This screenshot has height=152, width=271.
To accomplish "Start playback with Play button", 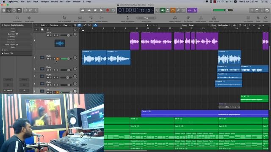I will [x=101, y=10].
